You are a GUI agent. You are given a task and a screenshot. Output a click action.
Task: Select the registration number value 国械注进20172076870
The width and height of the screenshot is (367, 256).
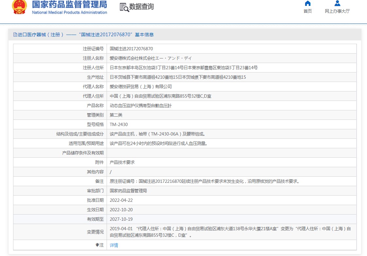(x=131, y=49)
